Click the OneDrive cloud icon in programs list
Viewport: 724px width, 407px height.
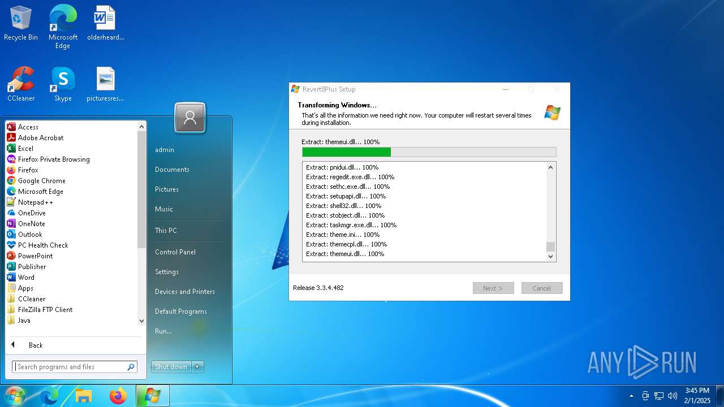coord(11,213)
